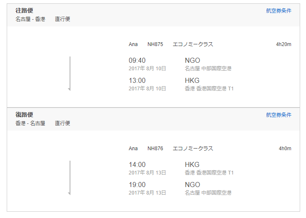Click the return flight direction arrow
The image size is (306, 218).
70,178
